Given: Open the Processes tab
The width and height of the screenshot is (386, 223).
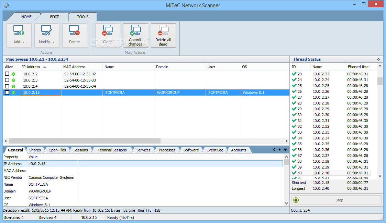Looking at the screenshot, I should point(167,150).
